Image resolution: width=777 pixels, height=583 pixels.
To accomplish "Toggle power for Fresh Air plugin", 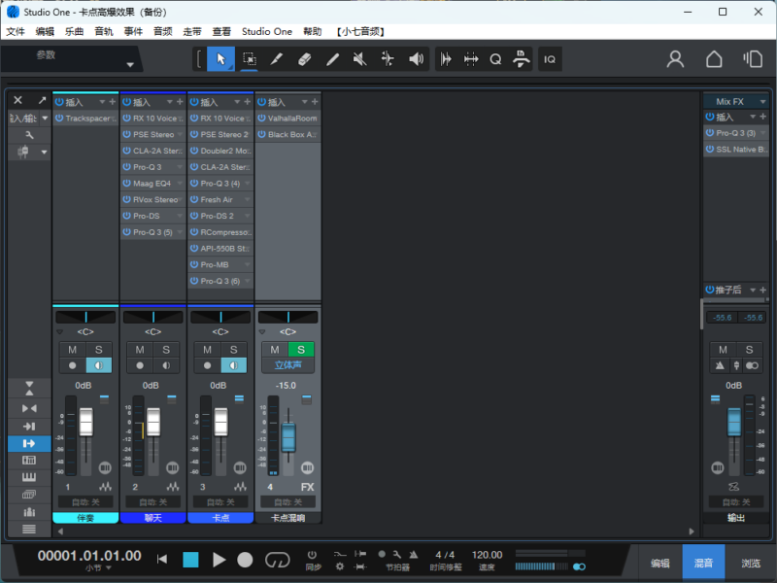I will pos(194,199).
